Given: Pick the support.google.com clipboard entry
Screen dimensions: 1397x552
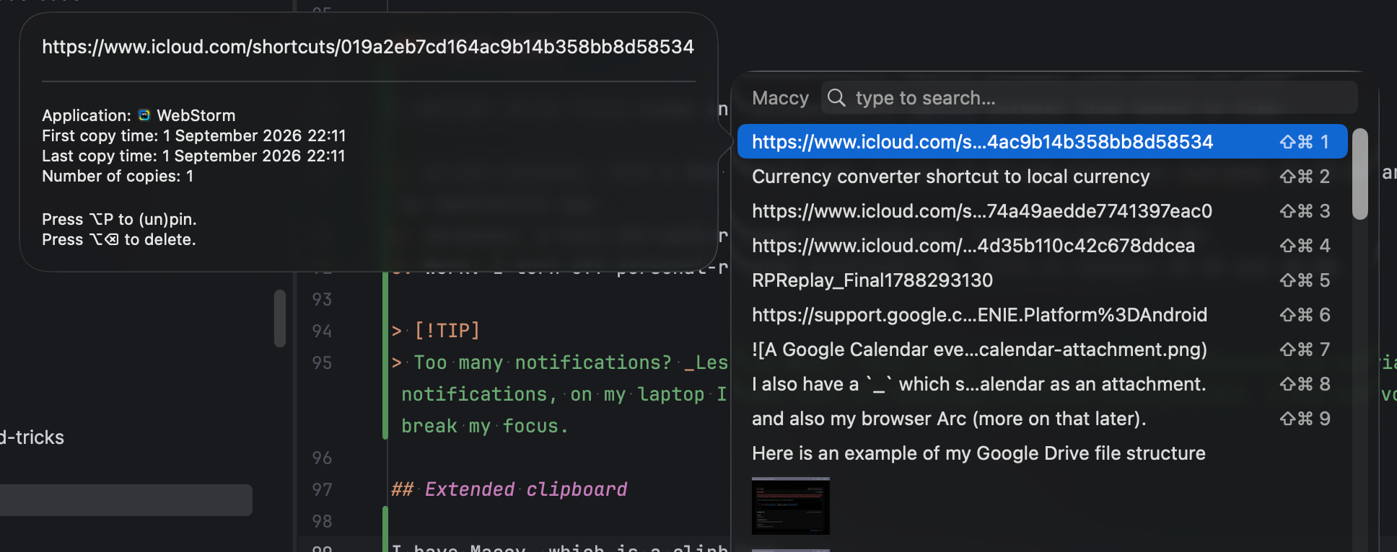Looking at the screenshot, I should [1042, 315].
